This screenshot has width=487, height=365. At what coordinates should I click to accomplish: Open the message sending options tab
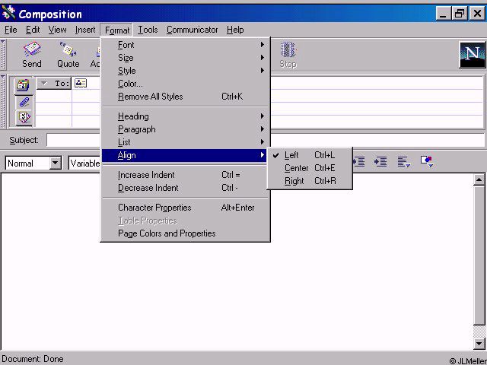pos(24,118)
